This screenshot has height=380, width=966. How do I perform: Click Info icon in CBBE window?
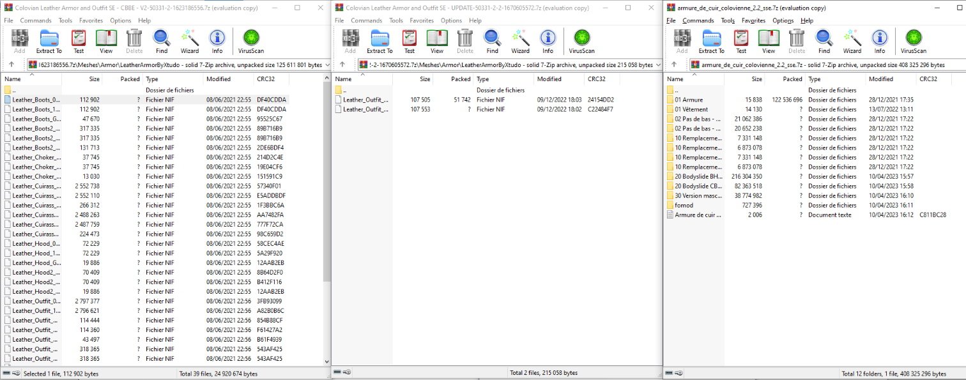pyautogui.click(x=217, y=42)
